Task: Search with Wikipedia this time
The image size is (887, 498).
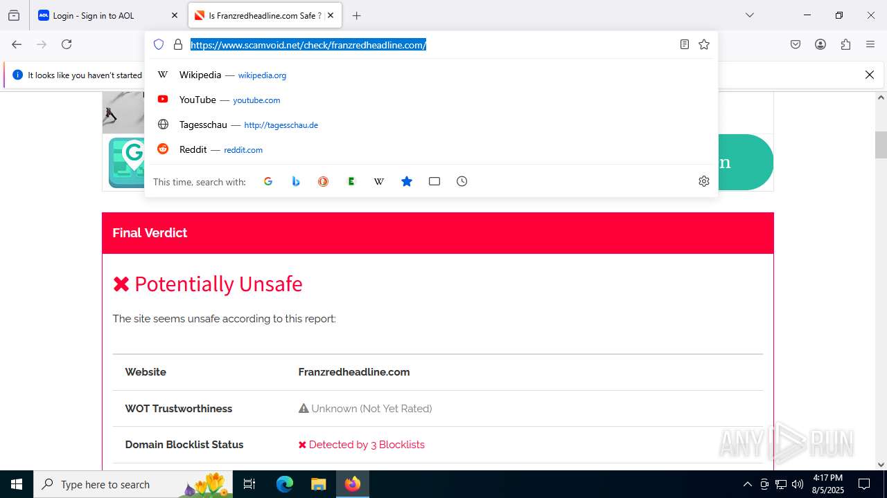Action: tap(379, 181)
